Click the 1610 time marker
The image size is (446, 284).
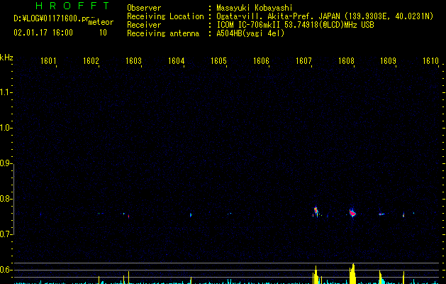click(x=430, y=61)
